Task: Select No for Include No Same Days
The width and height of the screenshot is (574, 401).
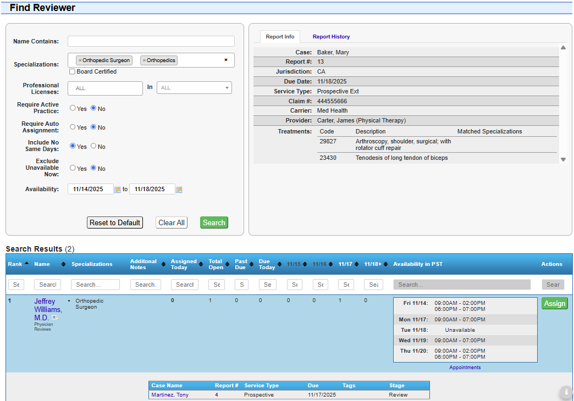Action: point(93,146)
